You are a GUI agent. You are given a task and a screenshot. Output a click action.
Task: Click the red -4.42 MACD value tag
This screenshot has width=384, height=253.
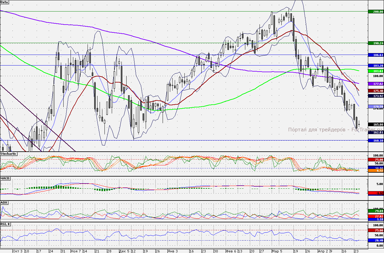click(376, 193)
